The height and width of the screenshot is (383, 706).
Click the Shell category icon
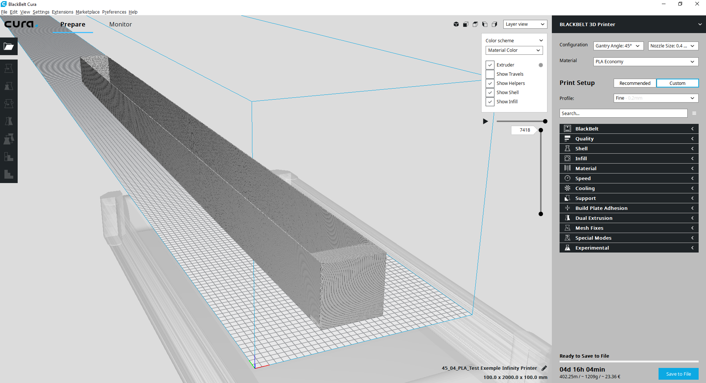pos(568,148)
